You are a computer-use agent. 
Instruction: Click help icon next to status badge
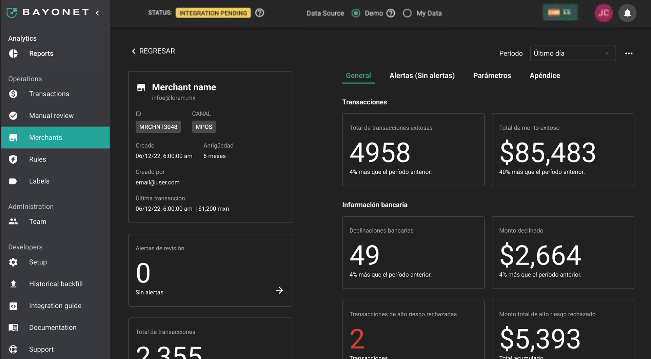click(x=260, y=13)
